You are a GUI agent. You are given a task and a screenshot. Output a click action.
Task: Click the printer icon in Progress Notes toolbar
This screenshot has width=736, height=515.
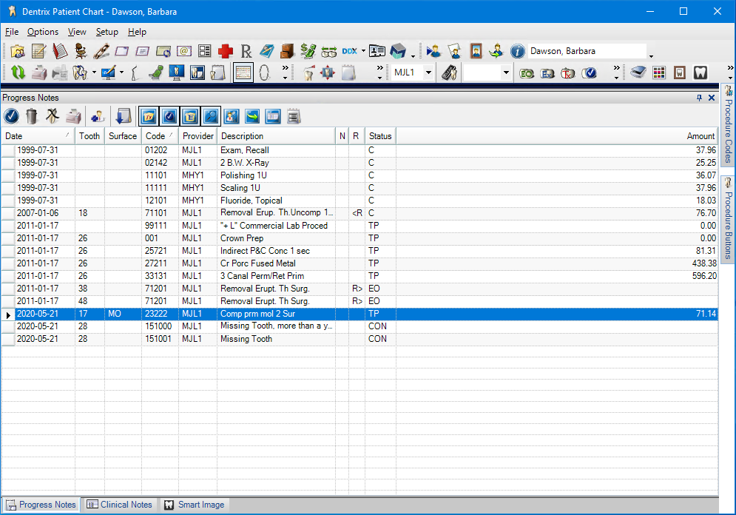coord(73,115)
